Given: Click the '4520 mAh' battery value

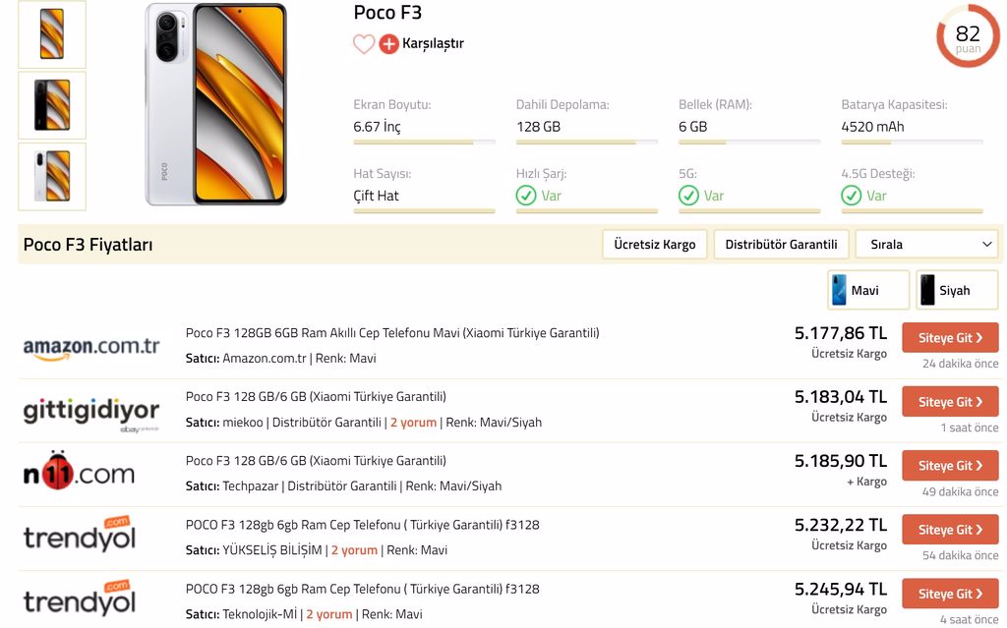Looking at the screenshot, I should coord(873,127).
